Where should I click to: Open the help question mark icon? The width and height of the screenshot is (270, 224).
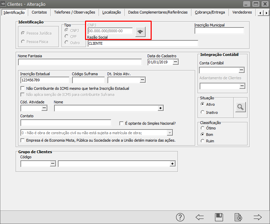(180, 217)
